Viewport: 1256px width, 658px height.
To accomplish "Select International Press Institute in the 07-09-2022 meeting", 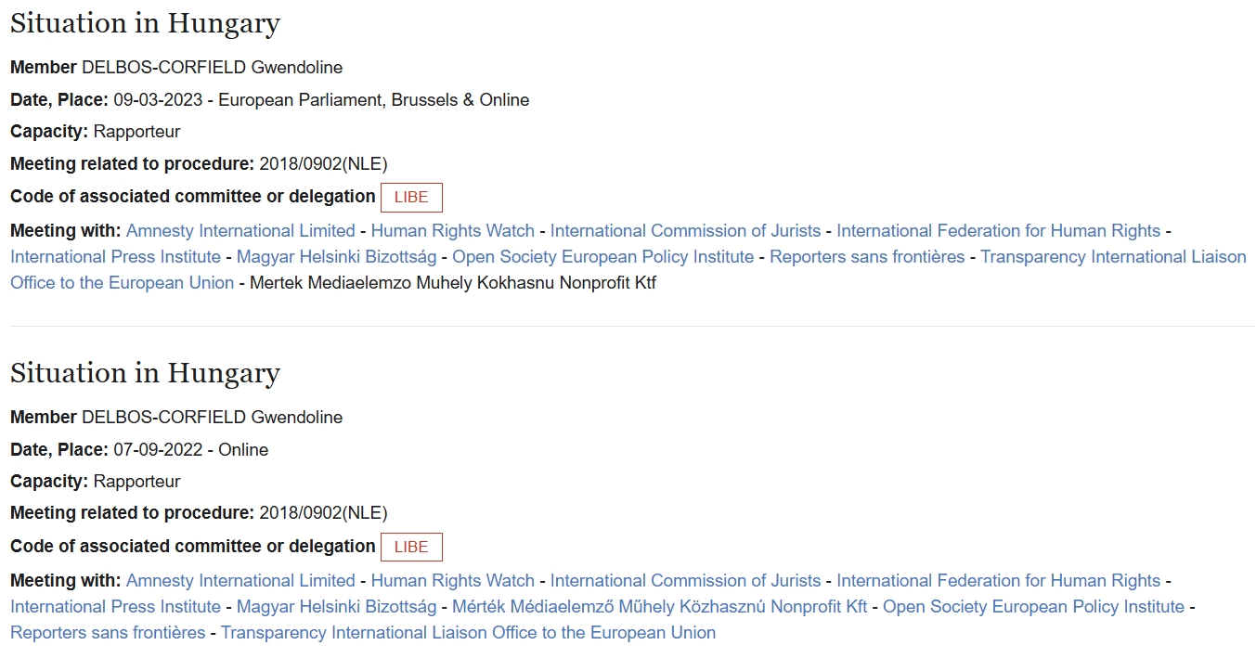I will [115, 607].
